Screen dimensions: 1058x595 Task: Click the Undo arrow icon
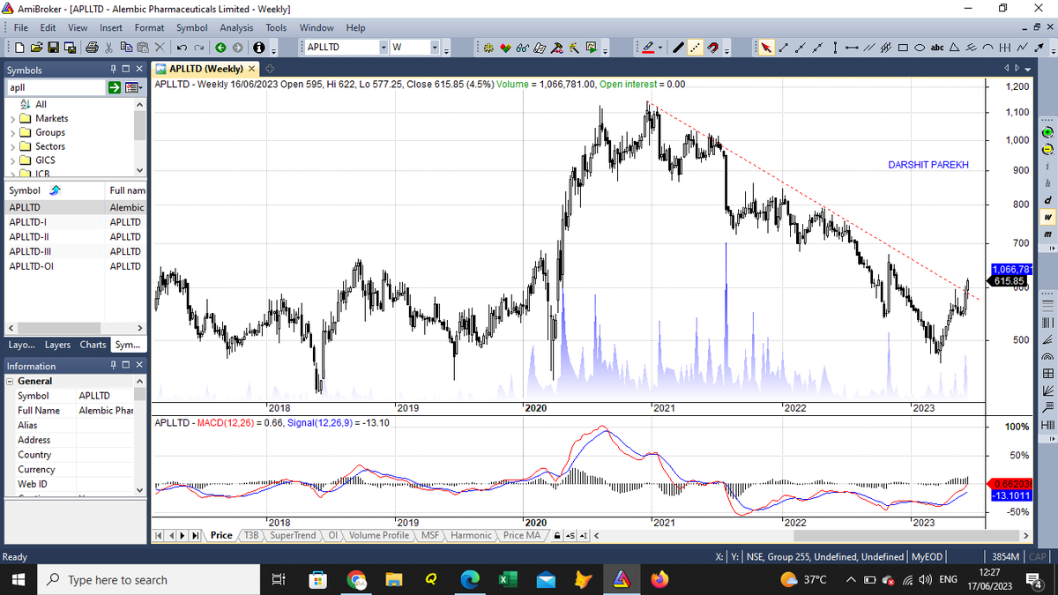[182, 48]
